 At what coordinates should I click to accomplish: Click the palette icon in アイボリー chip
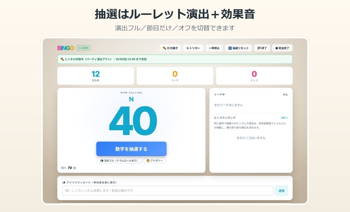pos(148,161)
